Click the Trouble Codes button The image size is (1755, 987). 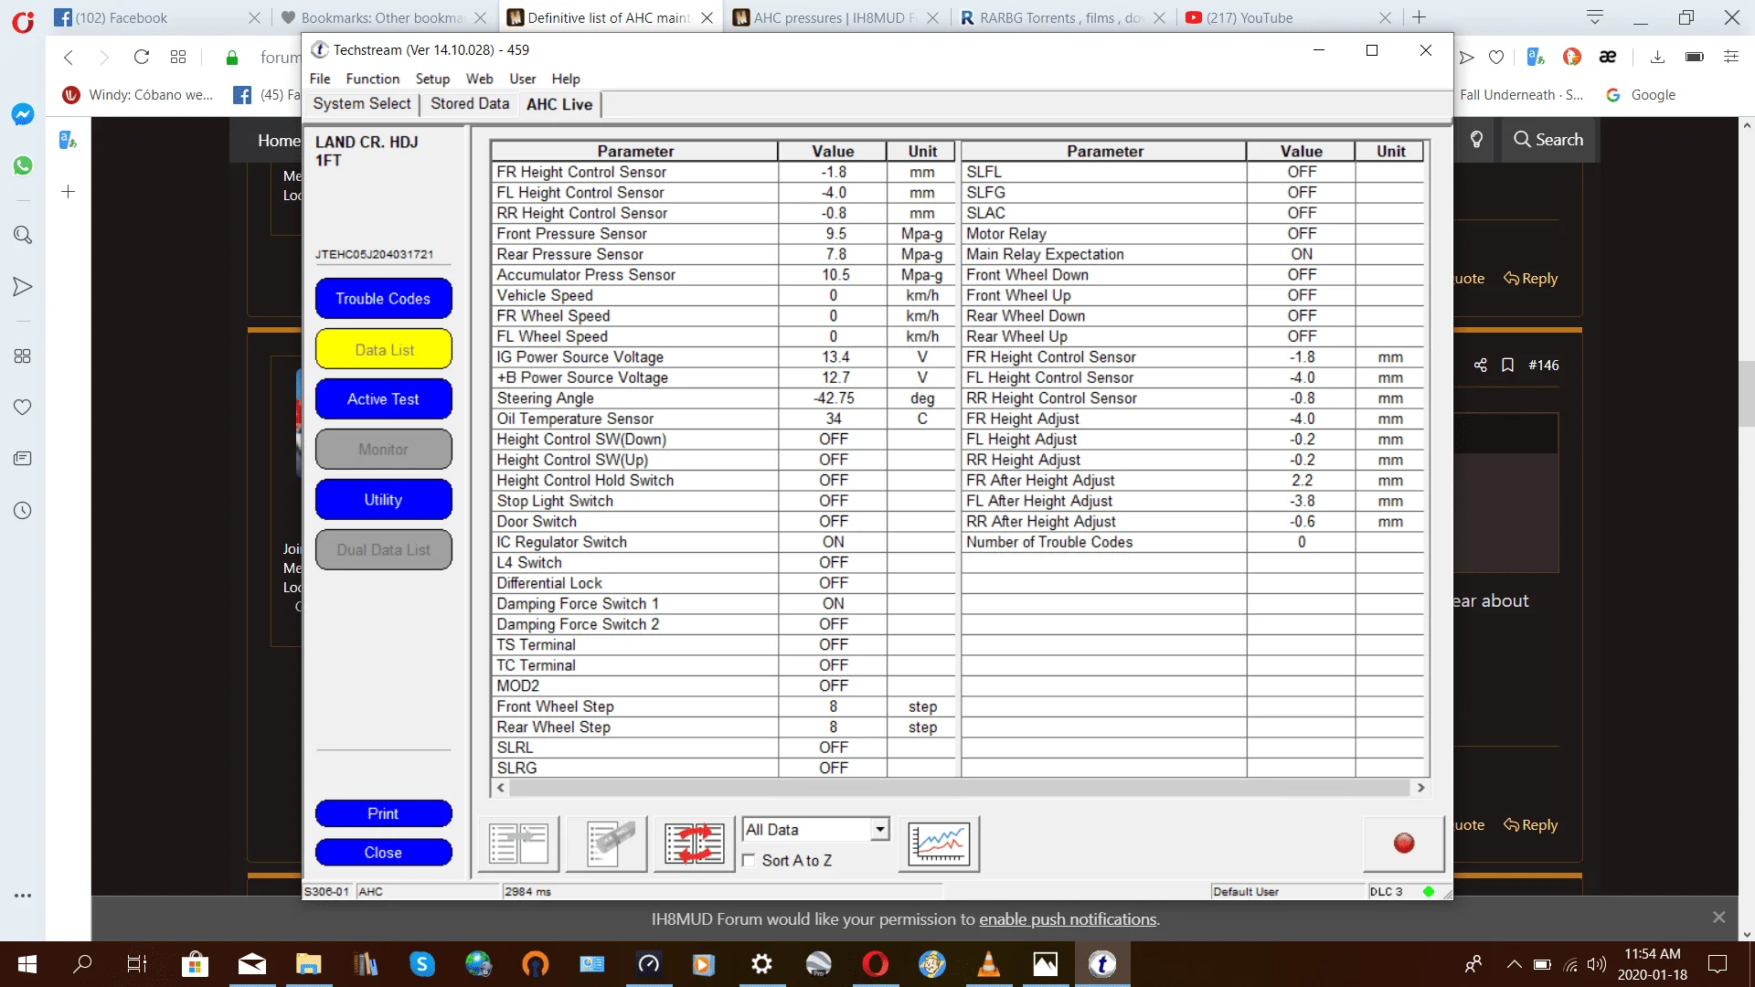pyautogui.click(x=383, y=299)
